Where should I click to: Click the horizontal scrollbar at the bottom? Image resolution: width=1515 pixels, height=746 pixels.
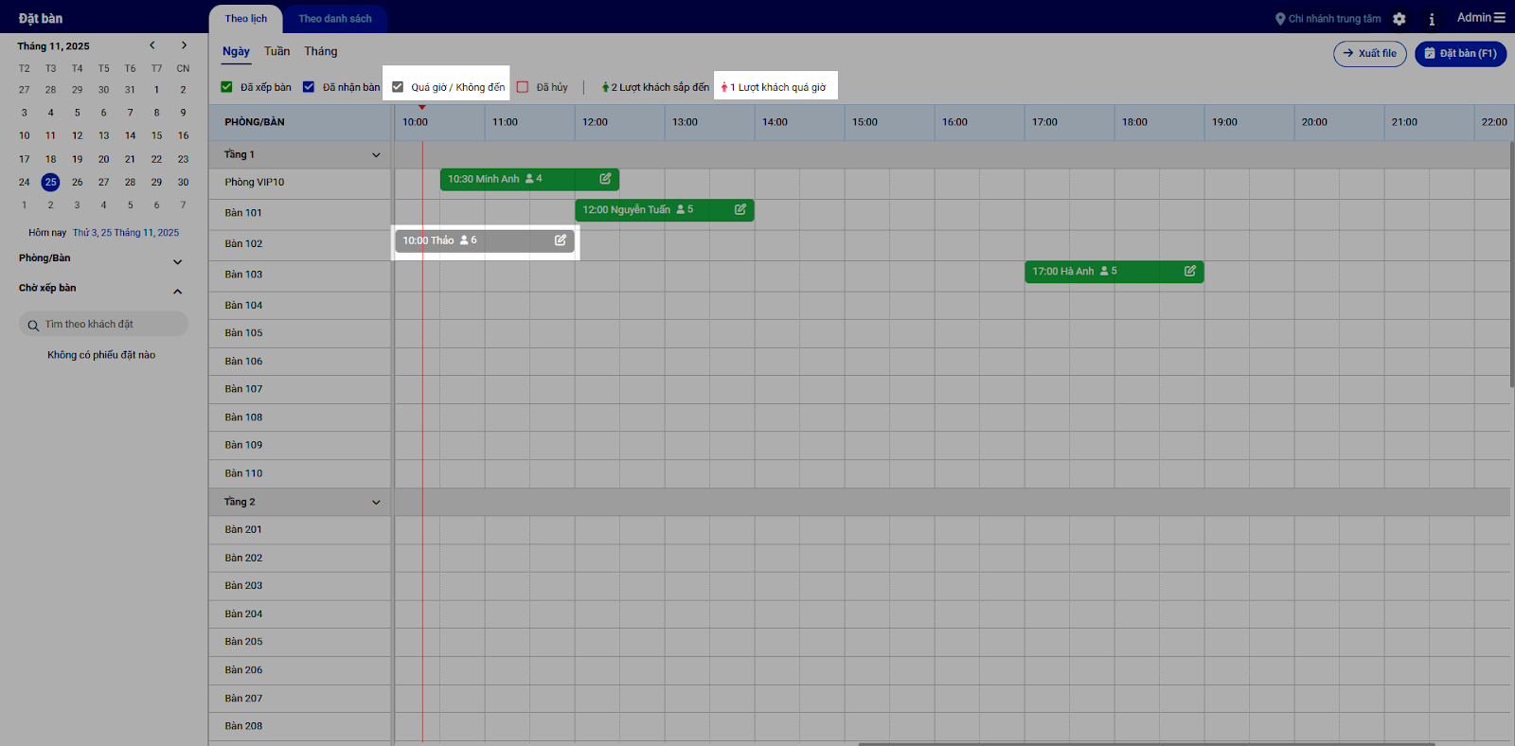click(1146, 744)
